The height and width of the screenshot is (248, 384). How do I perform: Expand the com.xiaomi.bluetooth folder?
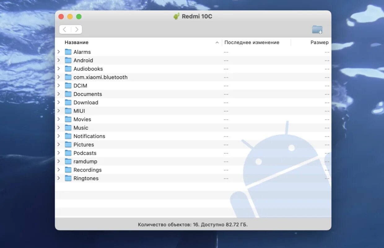point(59,77)
